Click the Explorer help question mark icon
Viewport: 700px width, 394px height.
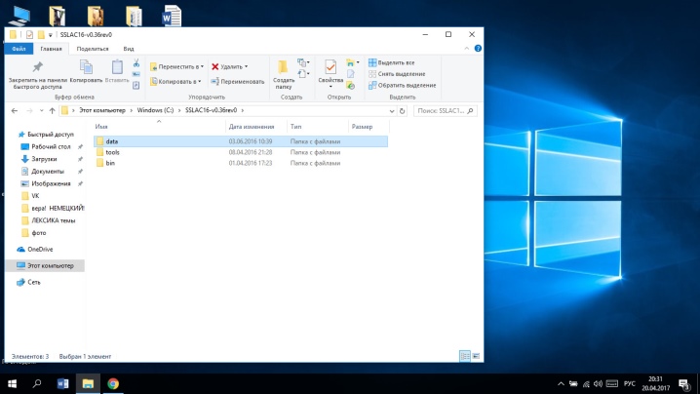[478, 48]
